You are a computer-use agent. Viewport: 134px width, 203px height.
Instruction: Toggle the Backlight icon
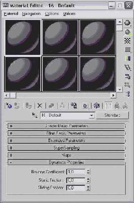[128, 32]
